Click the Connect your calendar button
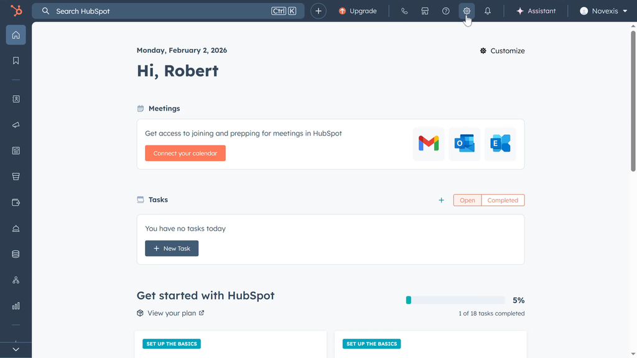637x358 pixels. pyautogui.click(x=185, y=154)
